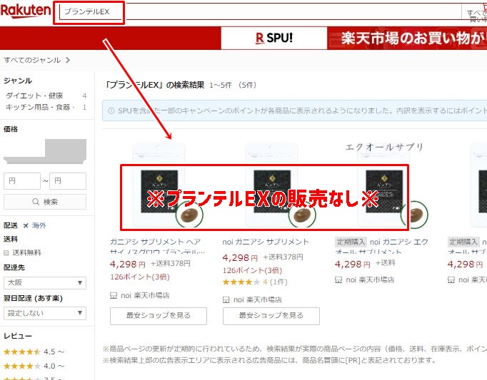Image resolution: width=487 pixels, height=380 pixels.
Task: Open the 設定しない next-day delivery dropdown
Action: pyautogui.click(x=45, y=313)
